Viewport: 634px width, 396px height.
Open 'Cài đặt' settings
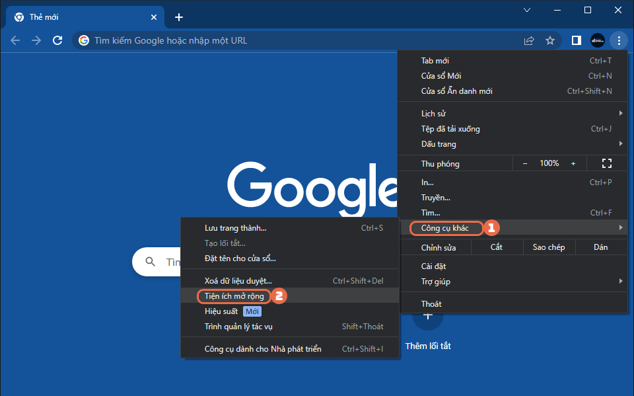pyautogui.click(x=512, y=266)
